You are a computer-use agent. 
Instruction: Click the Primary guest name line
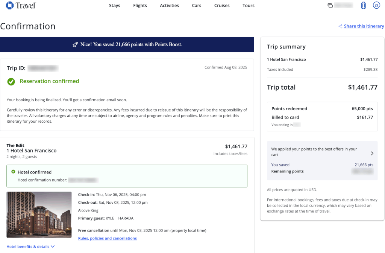point(106,218)
